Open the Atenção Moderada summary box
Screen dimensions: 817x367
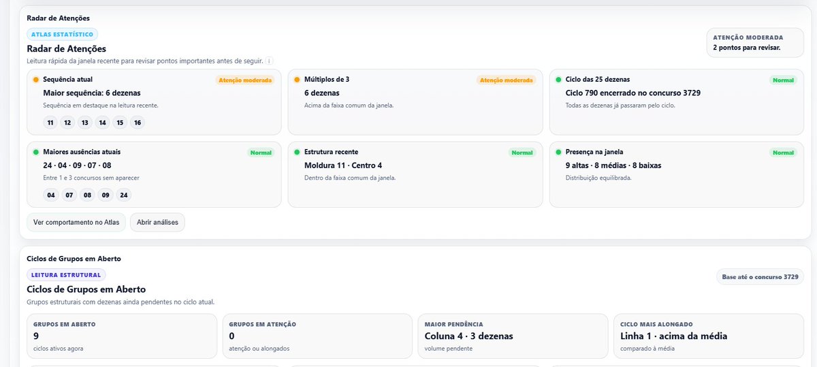[755, 43]
